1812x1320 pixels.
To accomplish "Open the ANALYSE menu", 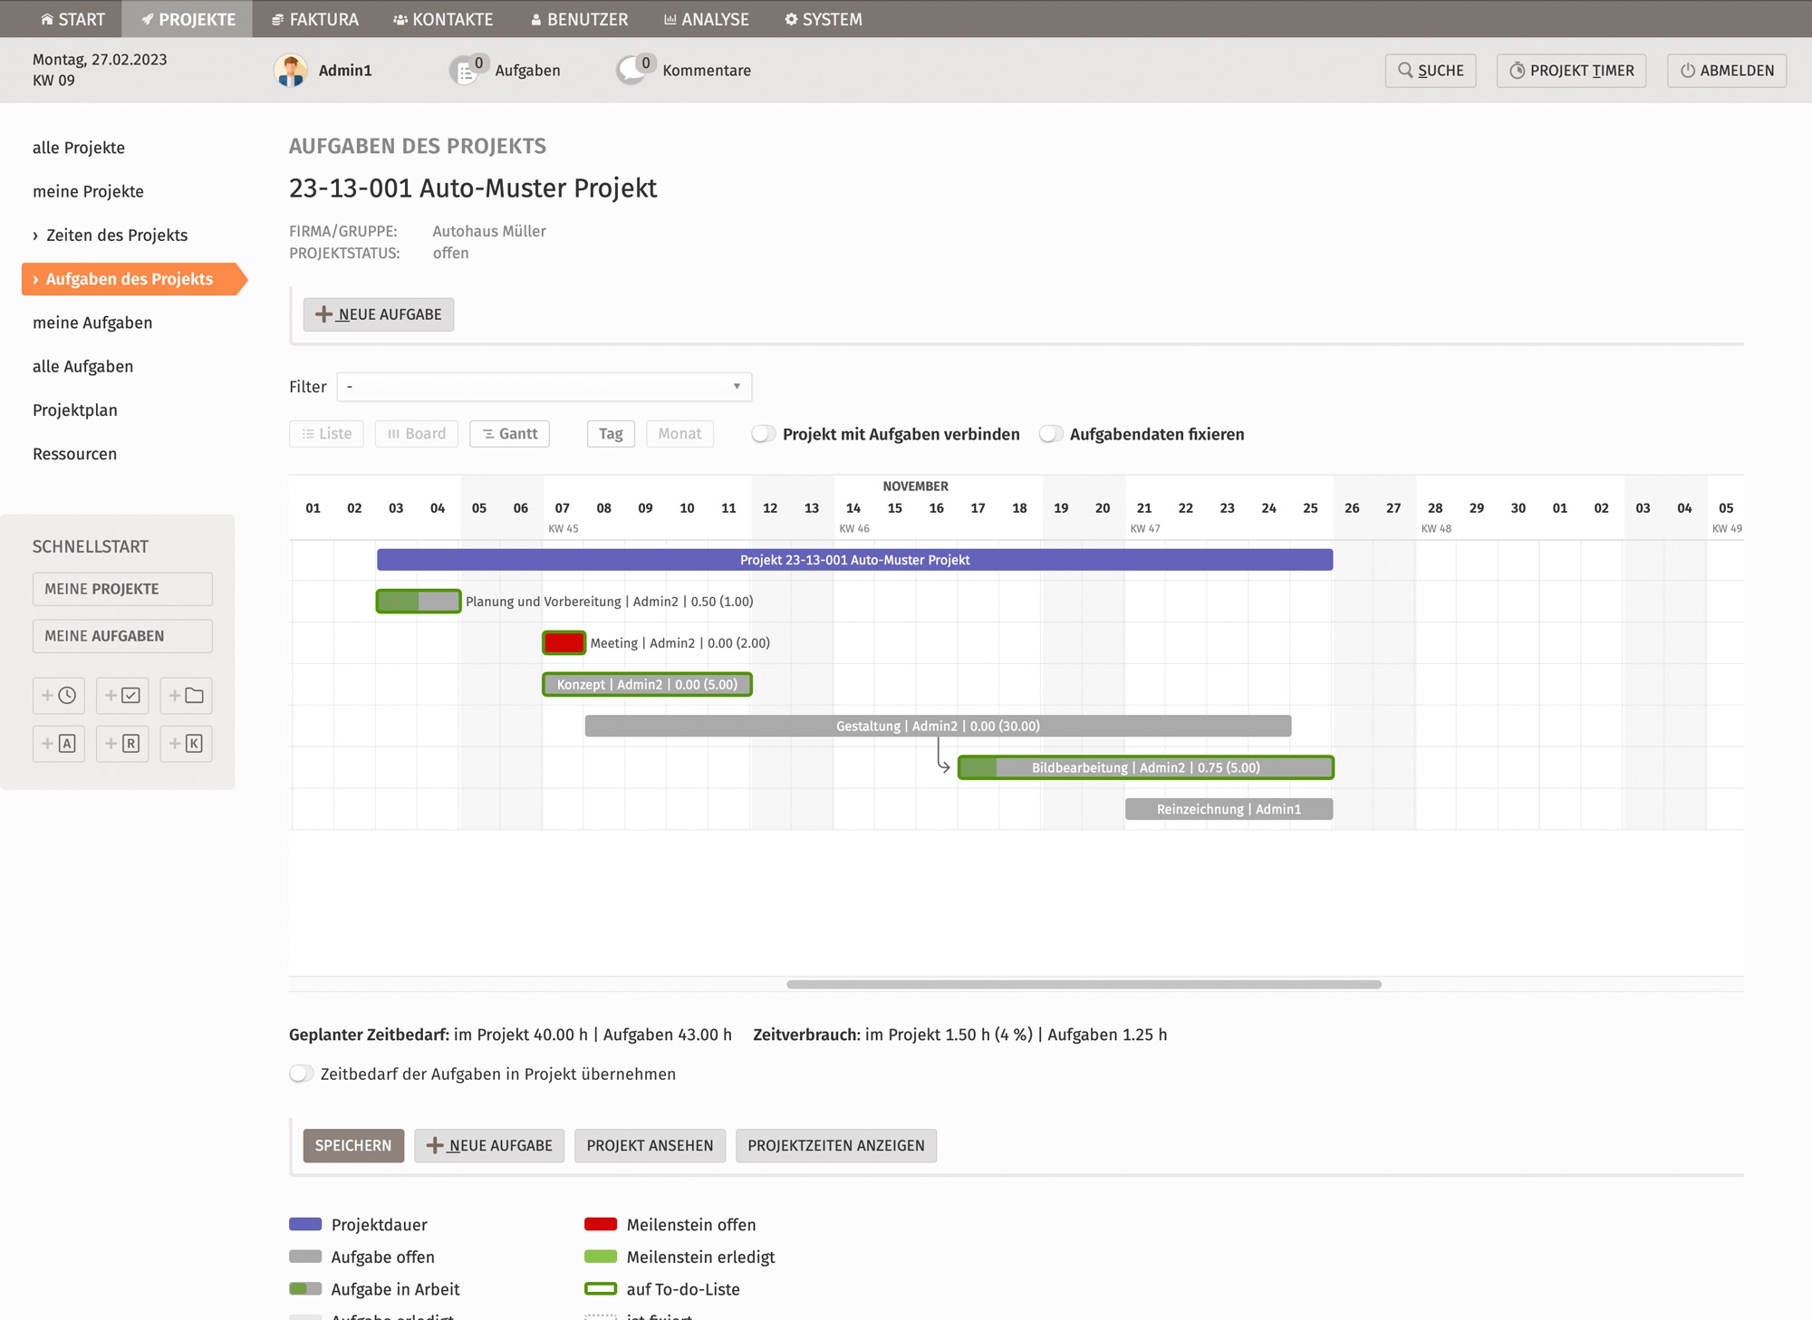I will [x=706, y=19].
